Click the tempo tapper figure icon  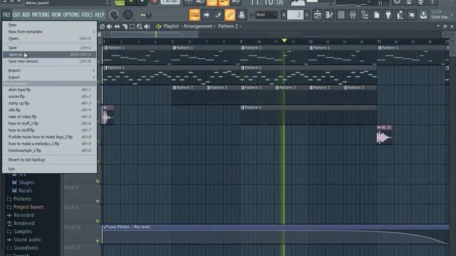coord(400,15)
